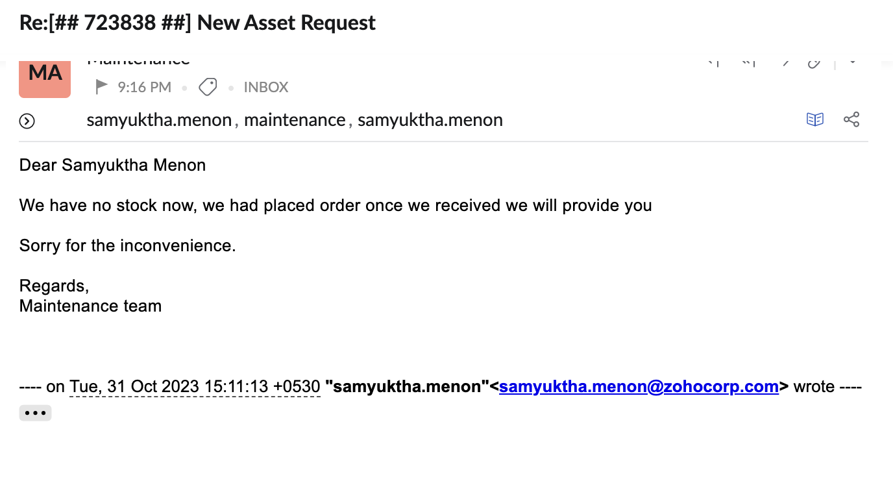Click the forward arrow icon
Image resolution: width=893 pixels, height=483 pixels.
click(785, 63)
